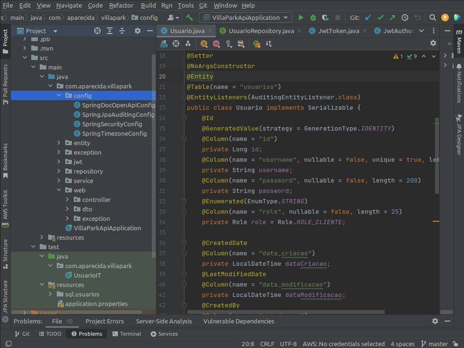Expand the entity package folder
464x348 pixels.
click(59, 143)
